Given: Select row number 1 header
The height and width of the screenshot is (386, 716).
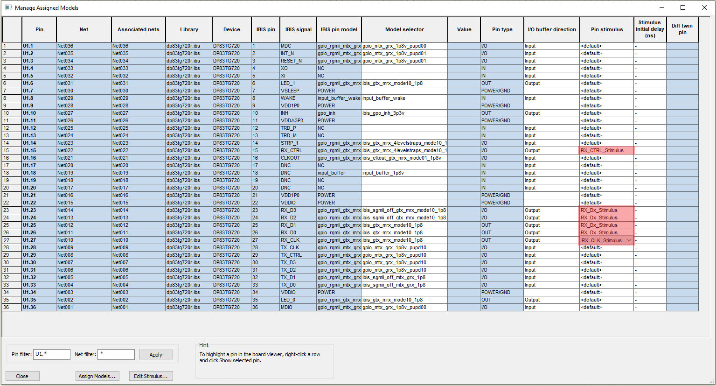Looking at the screenshot, I should click(12, 46).
